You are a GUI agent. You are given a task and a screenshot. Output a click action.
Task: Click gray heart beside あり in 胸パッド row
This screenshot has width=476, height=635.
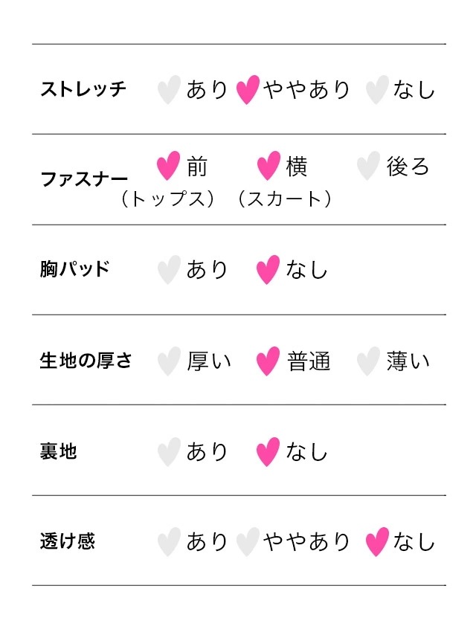tap(169, 270)
